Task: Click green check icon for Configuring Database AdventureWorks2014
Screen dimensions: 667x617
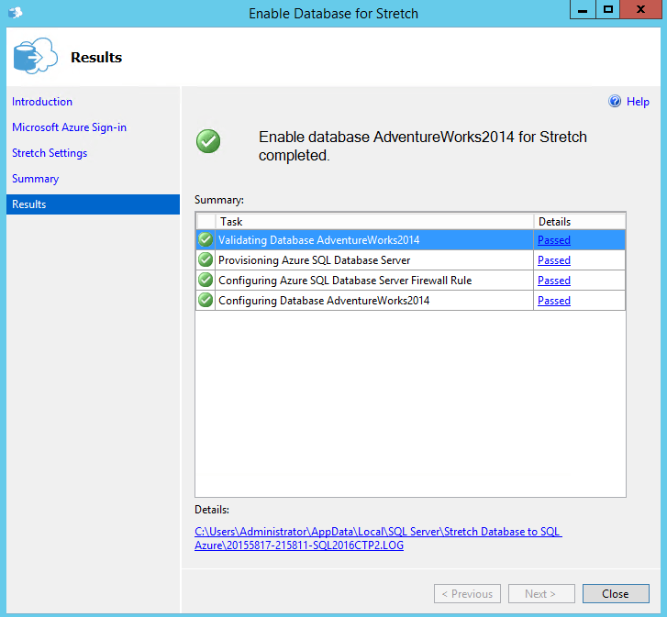Action: click(x=206, y=301)
